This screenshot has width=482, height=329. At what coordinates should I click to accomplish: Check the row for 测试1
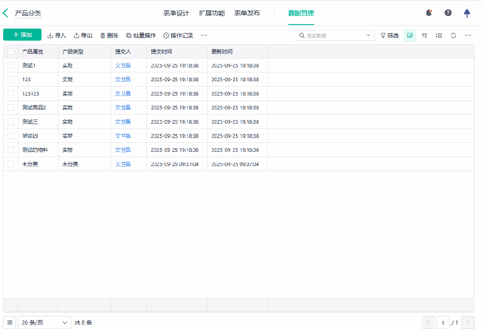[x=11, y=65]
